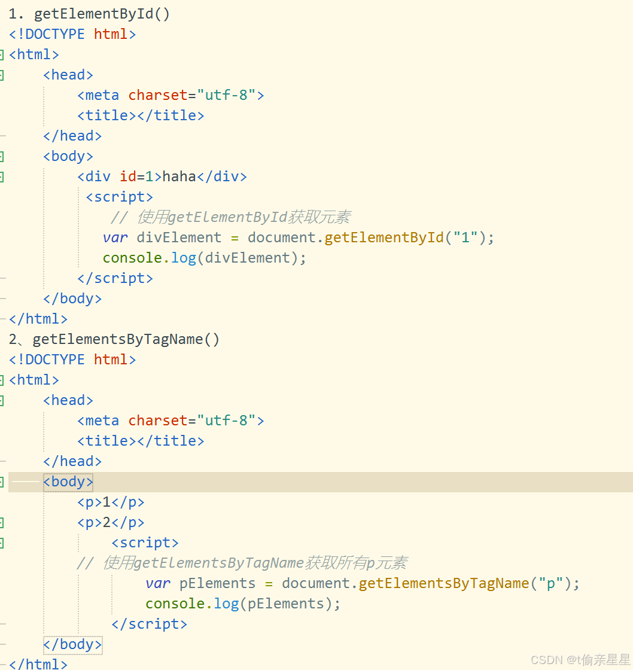
Task: Click the getElementById method call in code
Action: [x=384, y=237]
